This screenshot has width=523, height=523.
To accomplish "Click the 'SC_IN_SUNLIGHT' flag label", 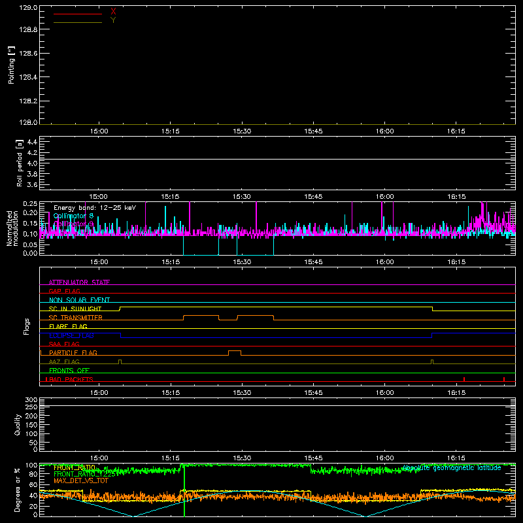I will tap(75, 309).
